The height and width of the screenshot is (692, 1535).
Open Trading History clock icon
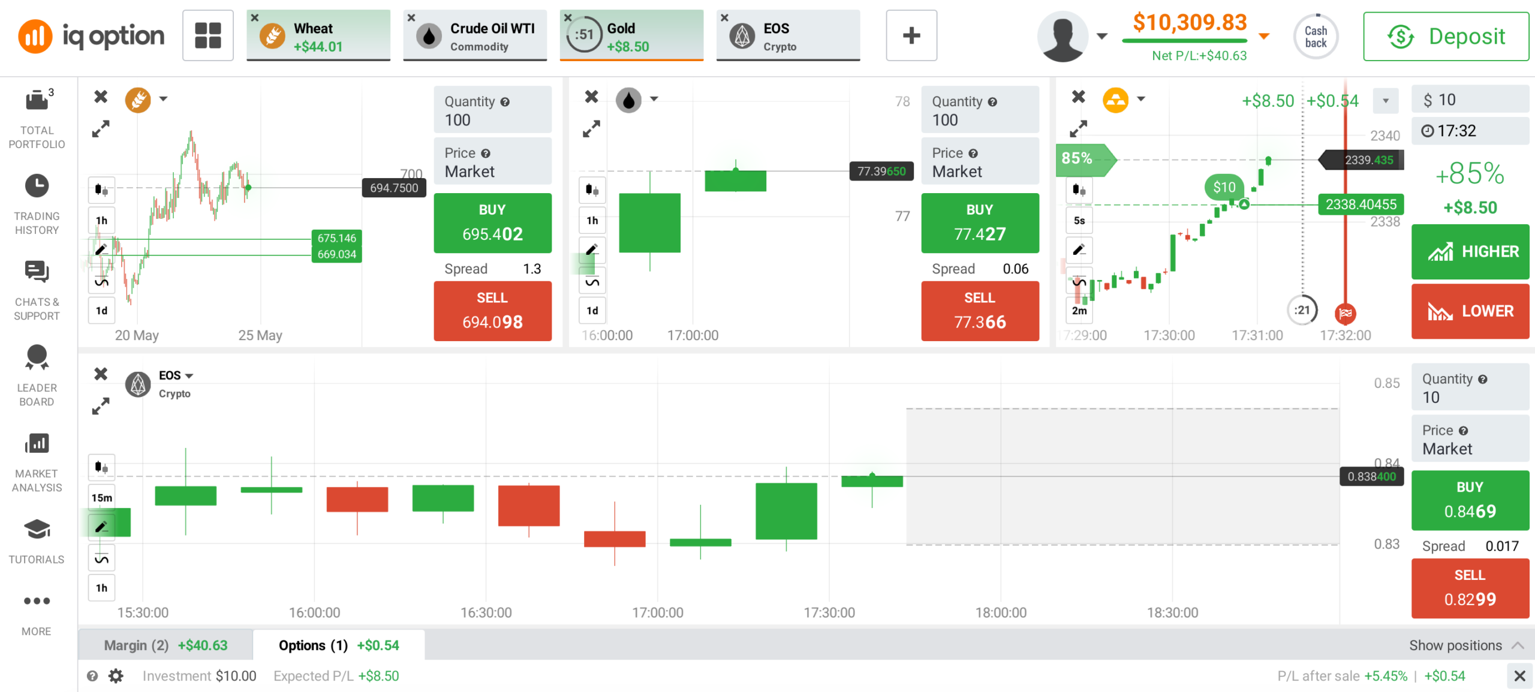click(x=37, y=186)
